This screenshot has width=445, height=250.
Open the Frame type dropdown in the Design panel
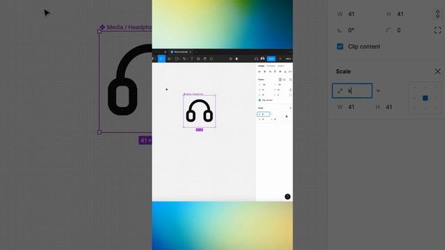pos(261,79)
